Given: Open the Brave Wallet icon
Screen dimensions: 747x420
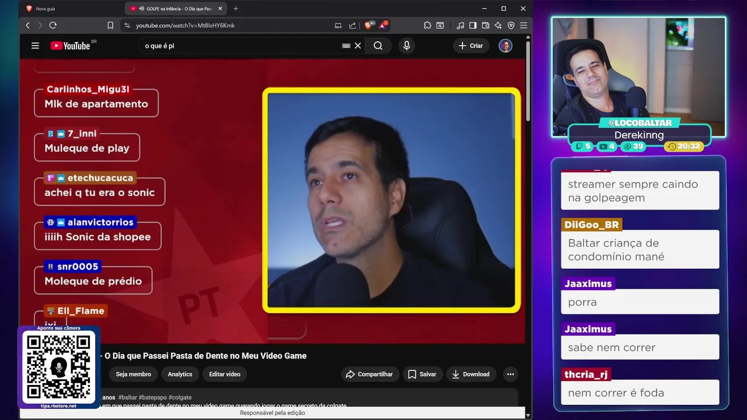Looking at the screenshot, I should click(x=486, y=25).
